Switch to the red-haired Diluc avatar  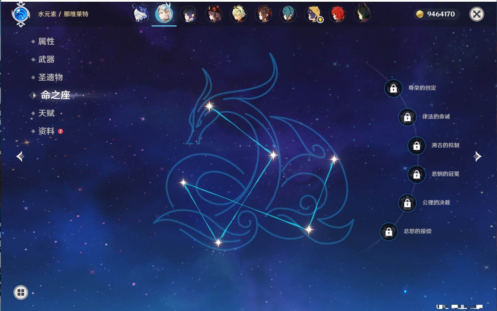click(338, 14)
